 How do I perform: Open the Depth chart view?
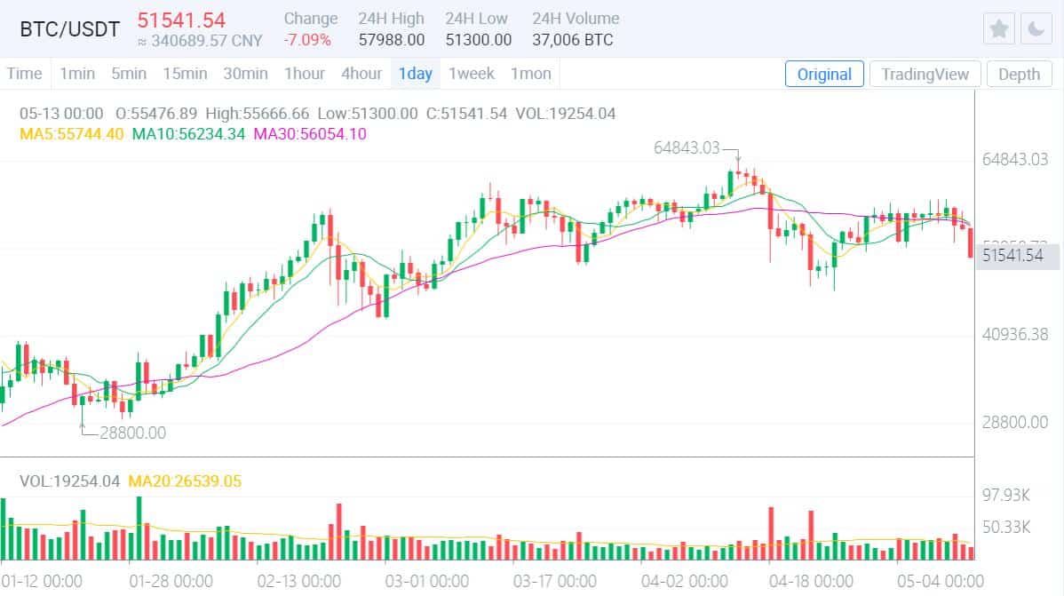coord(1020,74)
